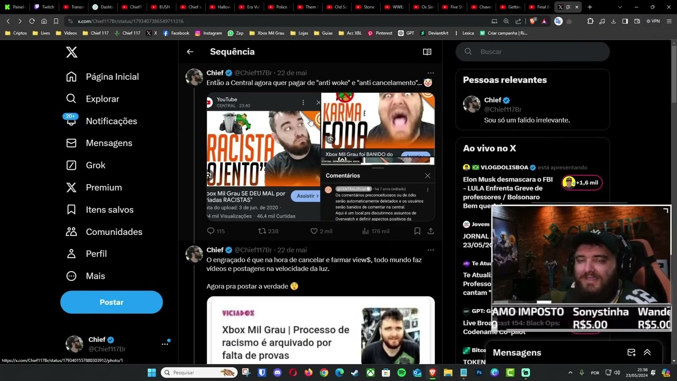Image resolution: width=677 pixels, height=381 pixels.
Task: Open the Explorar page
Action: 93,99
